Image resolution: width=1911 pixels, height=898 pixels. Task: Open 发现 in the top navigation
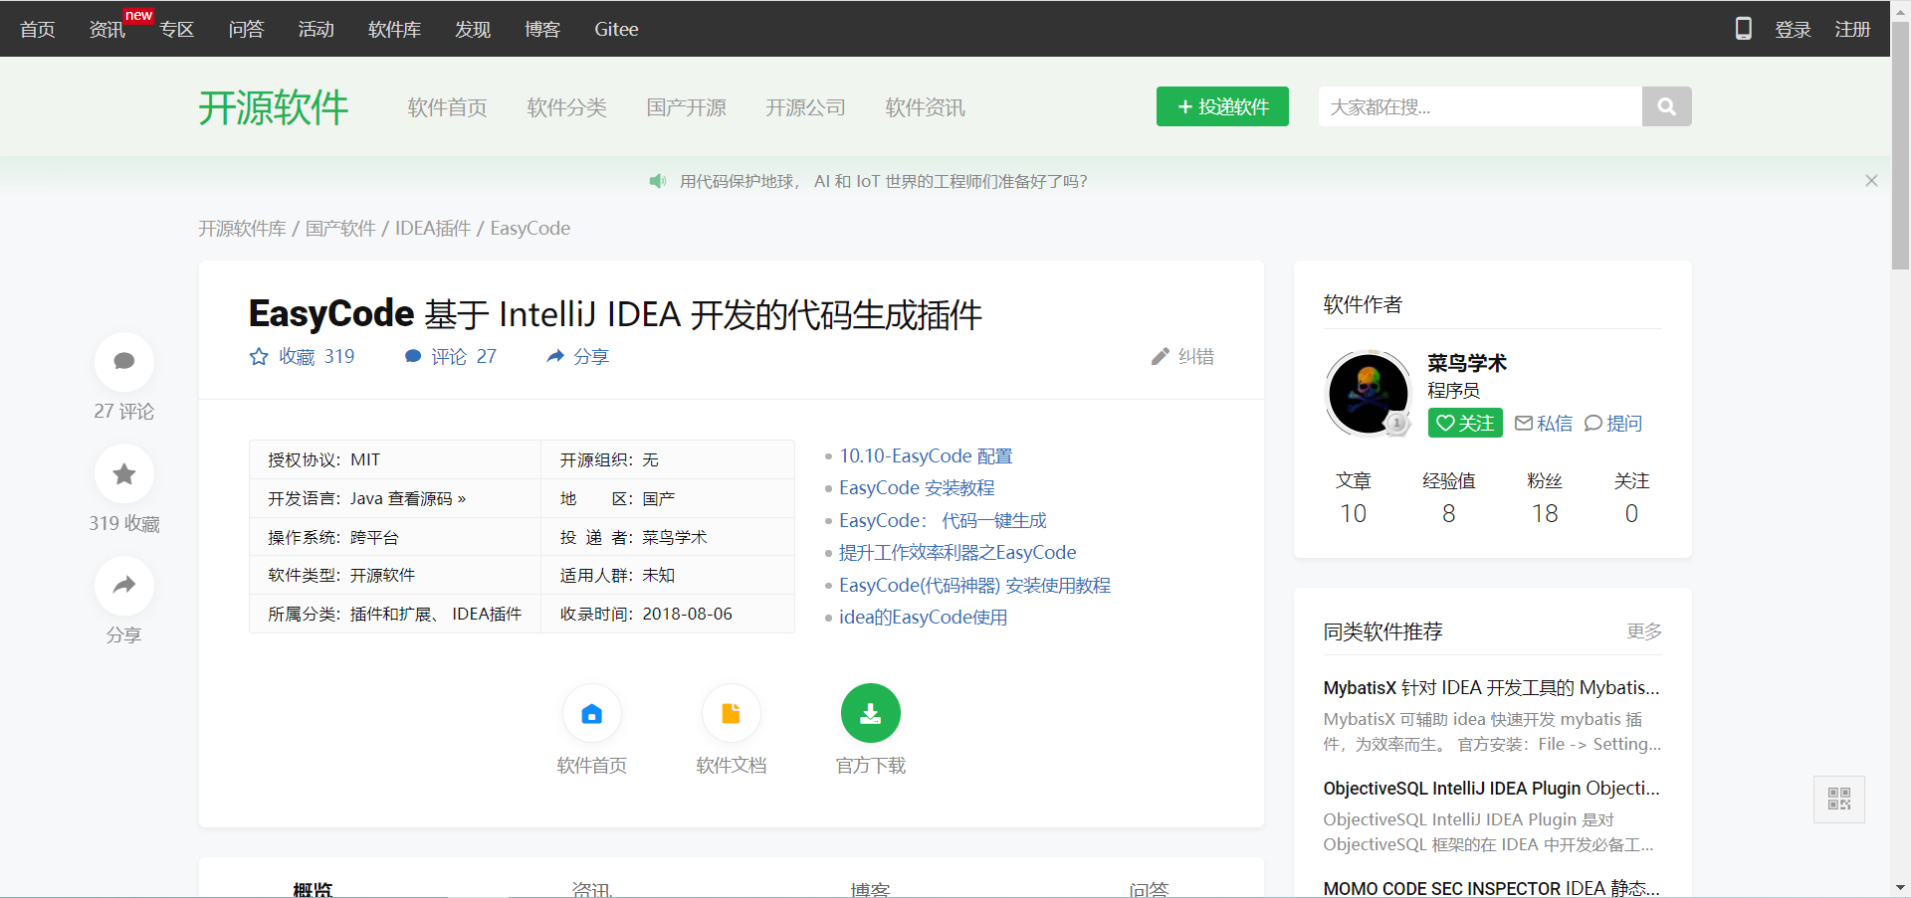[x=473, y=29]
